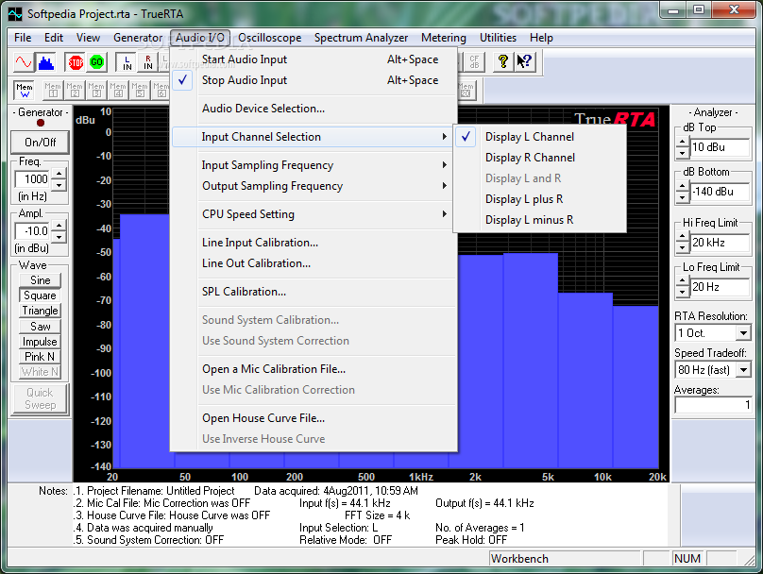This screenshot has height=574, width=763.
Task: Open the Help menu
Action: [541, 38]
